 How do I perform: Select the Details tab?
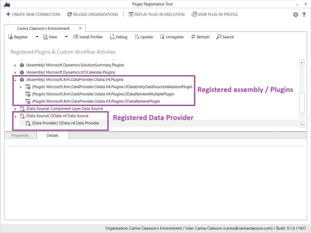pos(52,135)
